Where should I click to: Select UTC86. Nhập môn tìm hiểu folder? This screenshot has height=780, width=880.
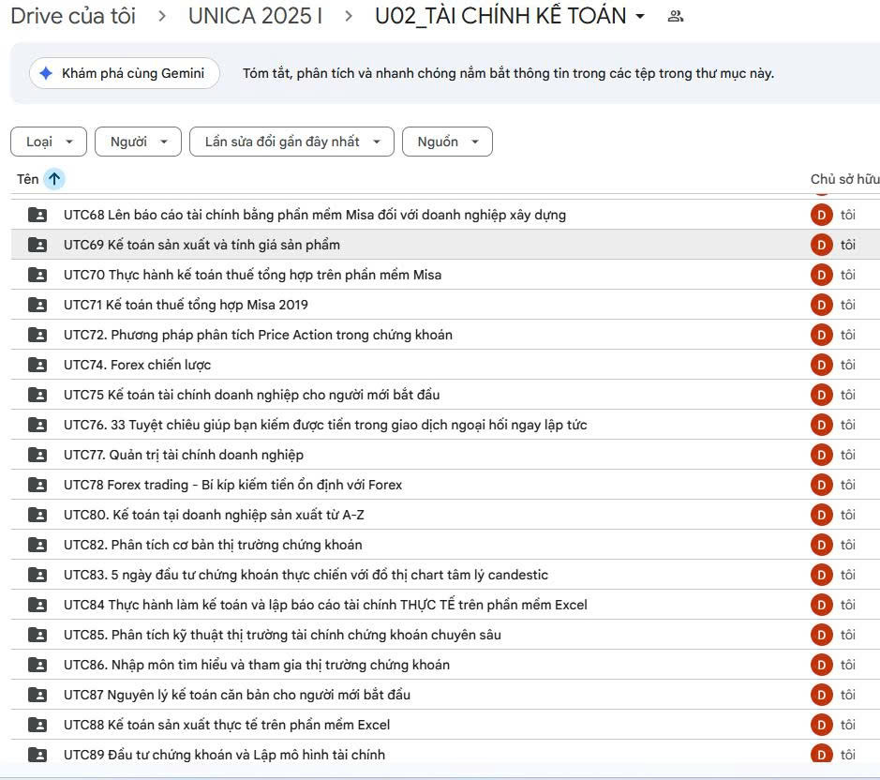257,665
